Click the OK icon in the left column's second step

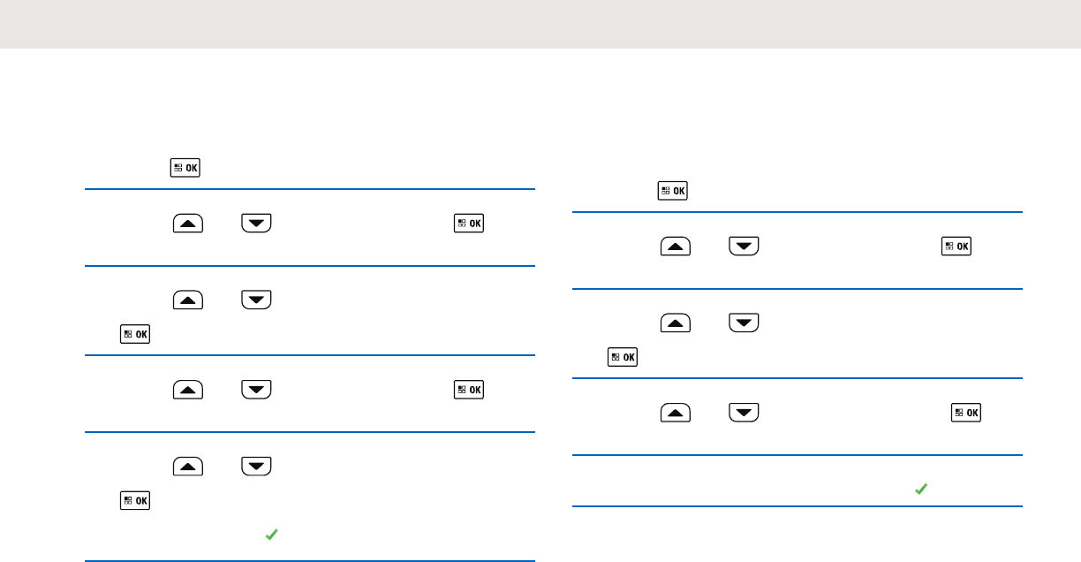click(x=469, y=224)
